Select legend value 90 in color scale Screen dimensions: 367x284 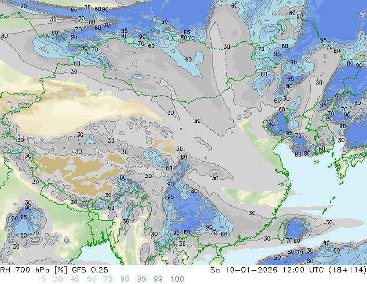coord(124,279)
